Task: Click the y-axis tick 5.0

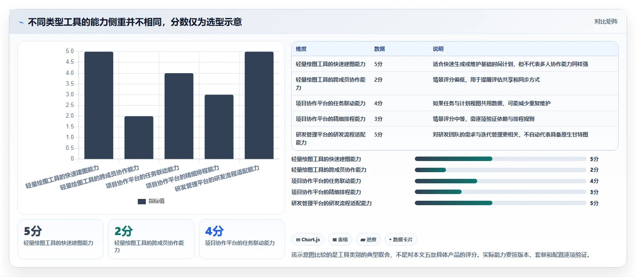Action: point(70,51)
